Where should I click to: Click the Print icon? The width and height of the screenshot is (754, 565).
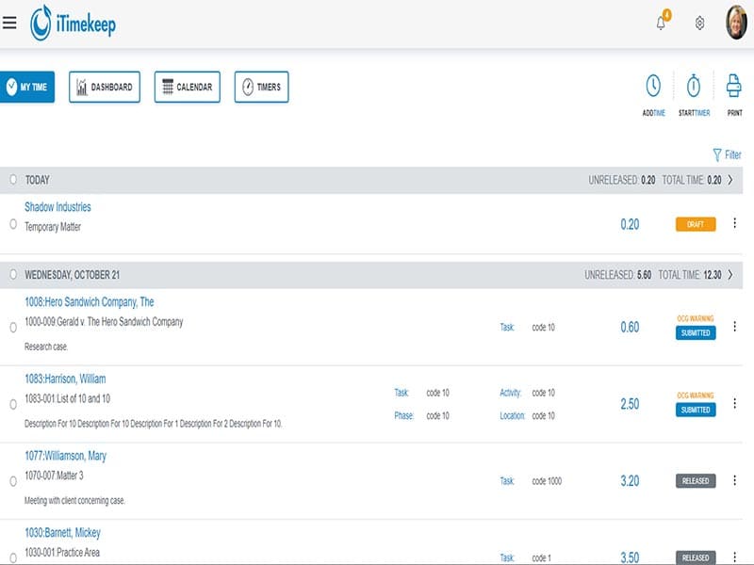[734, 87]
